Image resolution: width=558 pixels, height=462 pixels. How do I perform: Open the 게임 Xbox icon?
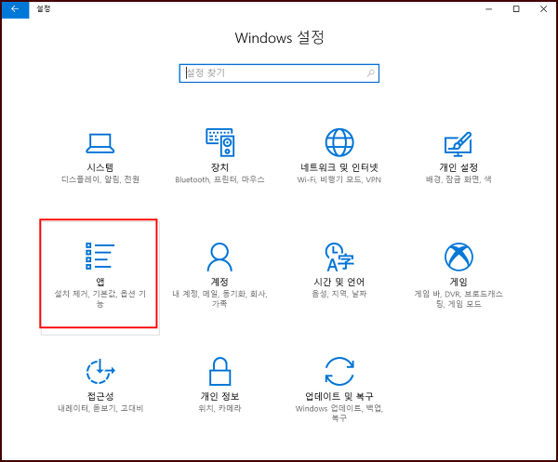458,257
